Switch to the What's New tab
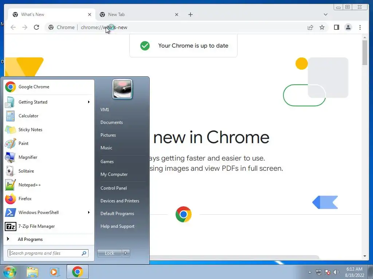This screenshot has height=279, width=373. (52, 15)
